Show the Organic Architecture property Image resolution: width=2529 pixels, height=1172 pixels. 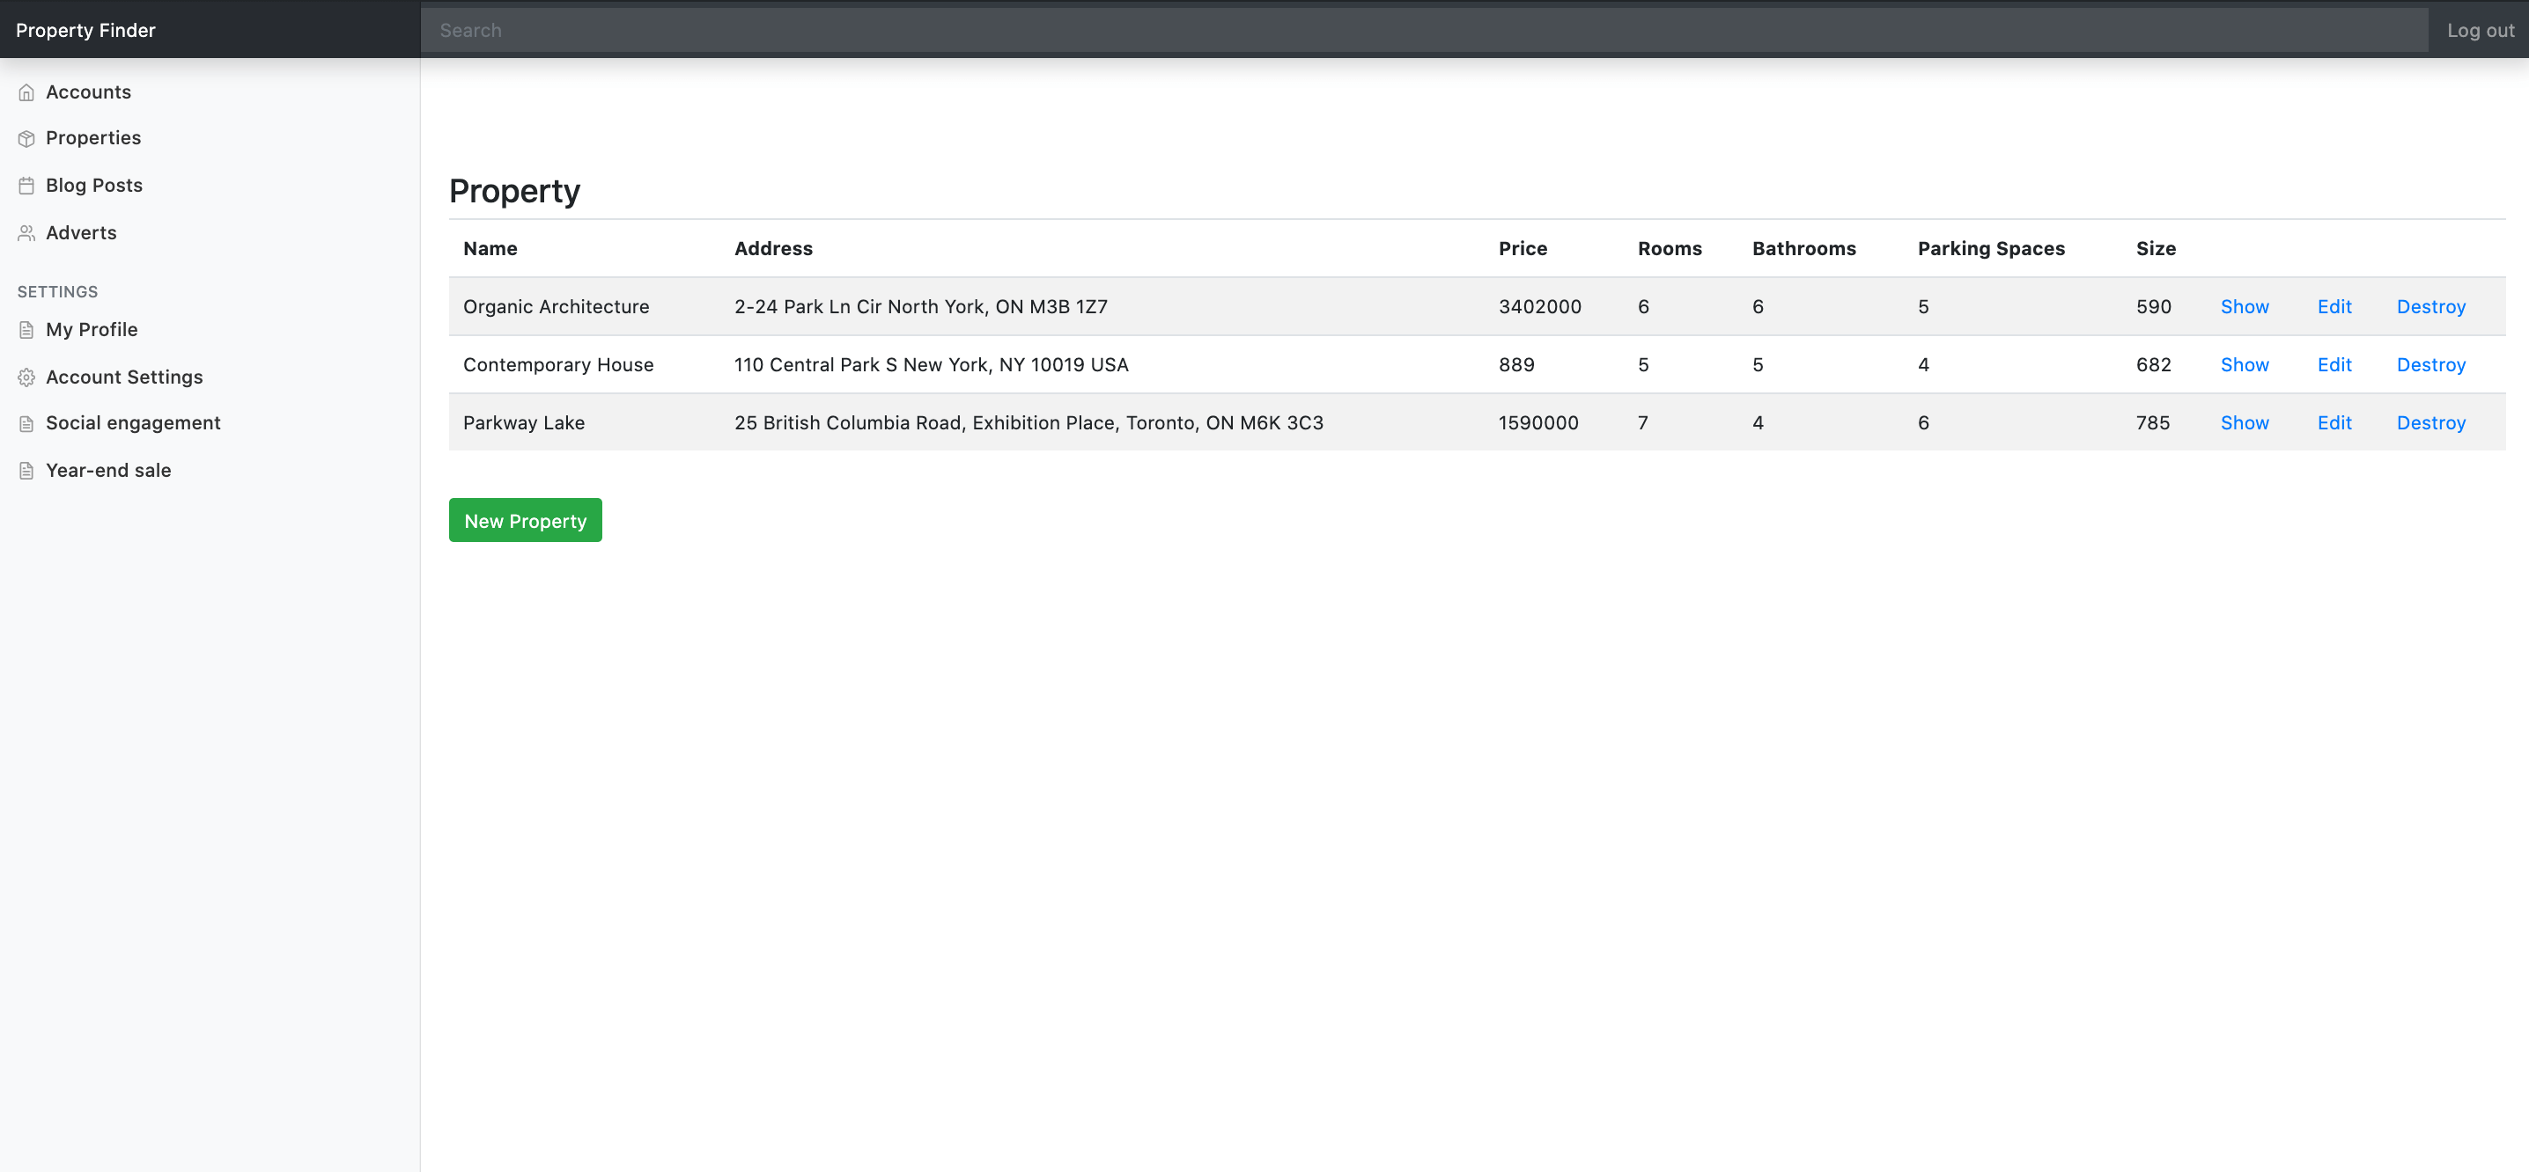tap(2245, 307)
